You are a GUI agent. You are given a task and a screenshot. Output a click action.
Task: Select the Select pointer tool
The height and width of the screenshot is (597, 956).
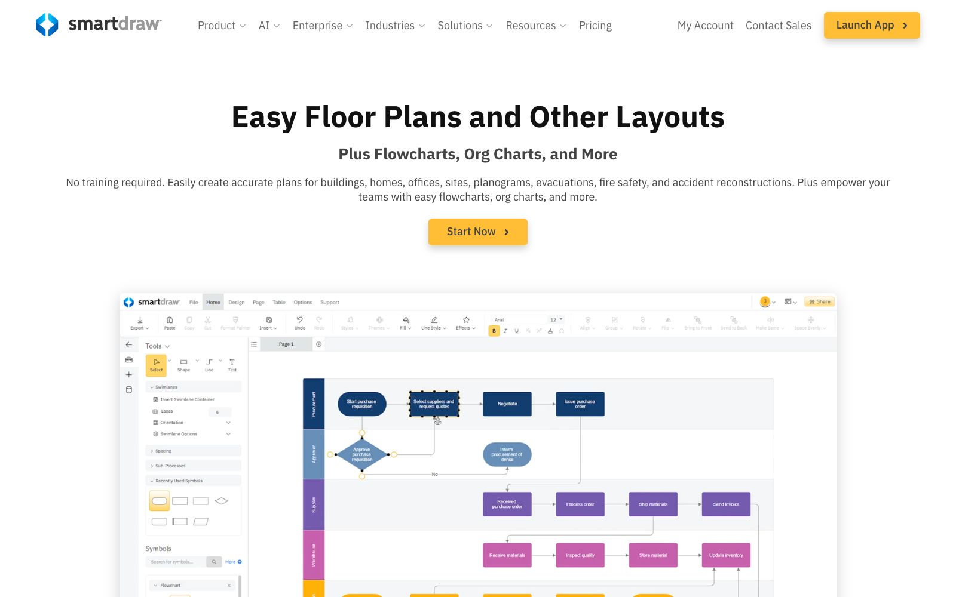coord(156,365)
